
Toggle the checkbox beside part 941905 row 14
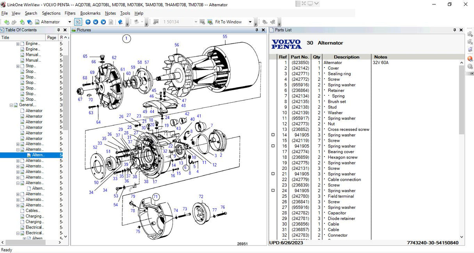click(272, 135)
